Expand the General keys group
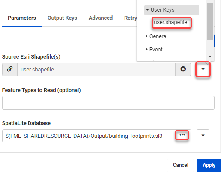Viewport: 221px width, 178px height. (x=157, y=36)
